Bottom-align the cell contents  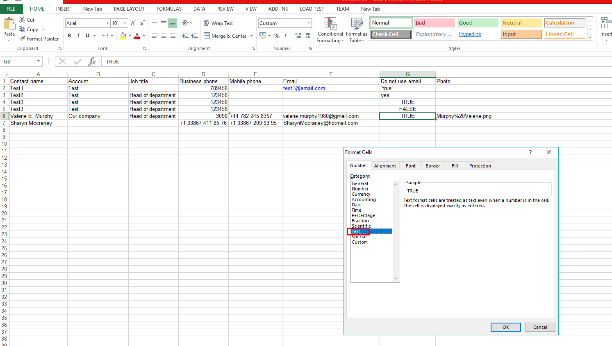coord(173,23)
